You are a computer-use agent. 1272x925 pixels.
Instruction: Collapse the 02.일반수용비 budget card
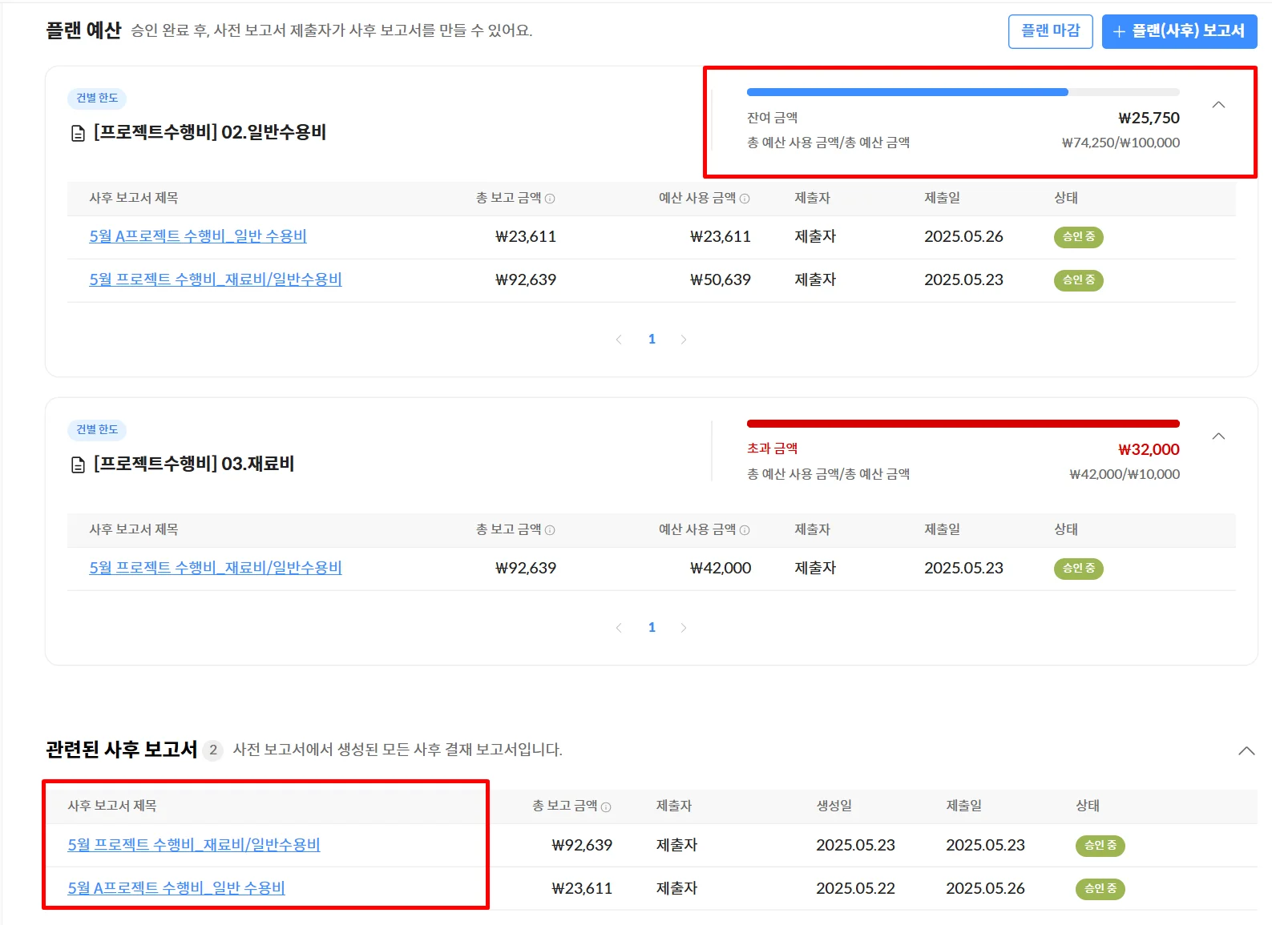[1218, 105]
